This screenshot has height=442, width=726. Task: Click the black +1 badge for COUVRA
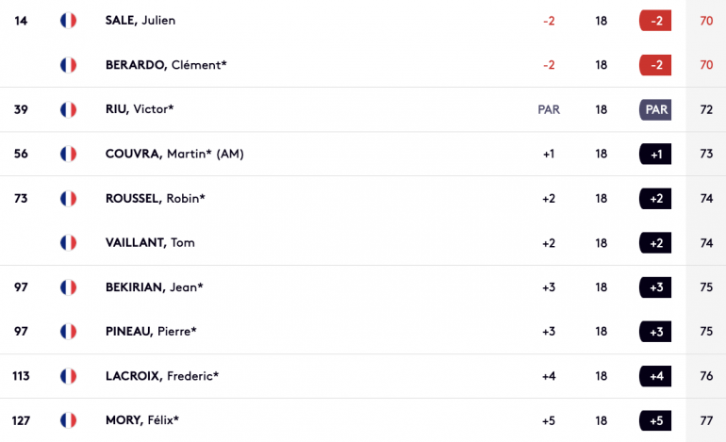point(655,155)
